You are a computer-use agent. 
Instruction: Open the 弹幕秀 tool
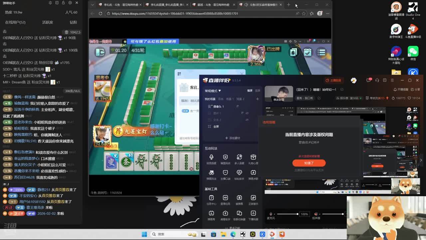(211, 215)
